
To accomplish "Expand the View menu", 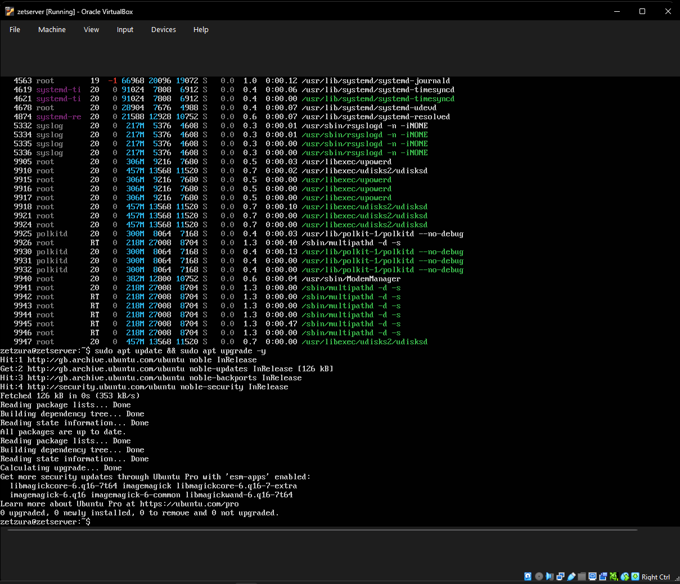I will [x=91, y=29].
